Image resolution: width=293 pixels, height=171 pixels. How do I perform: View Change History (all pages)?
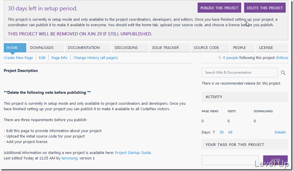point(96,58)
